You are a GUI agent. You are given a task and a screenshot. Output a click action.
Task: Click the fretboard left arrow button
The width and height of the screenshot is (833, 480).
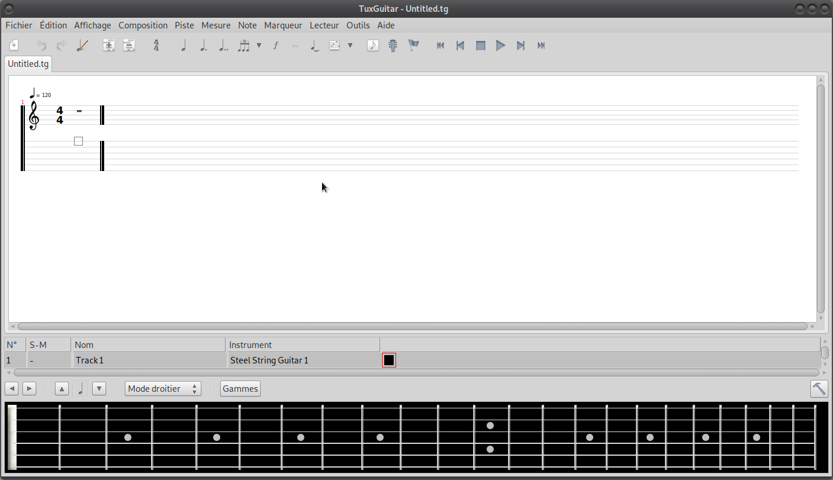tap(11, 389)
